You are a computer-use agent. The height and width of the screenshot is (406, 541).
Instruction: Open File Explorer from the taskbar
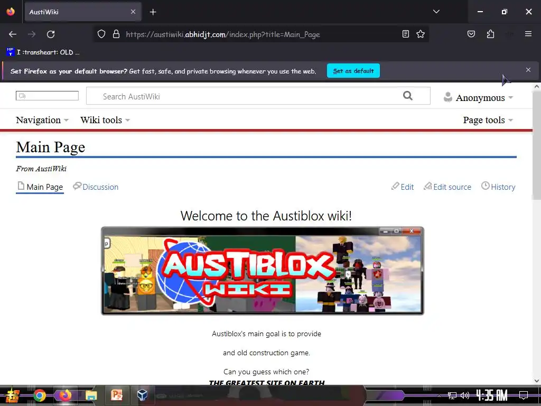coord(91,395)
